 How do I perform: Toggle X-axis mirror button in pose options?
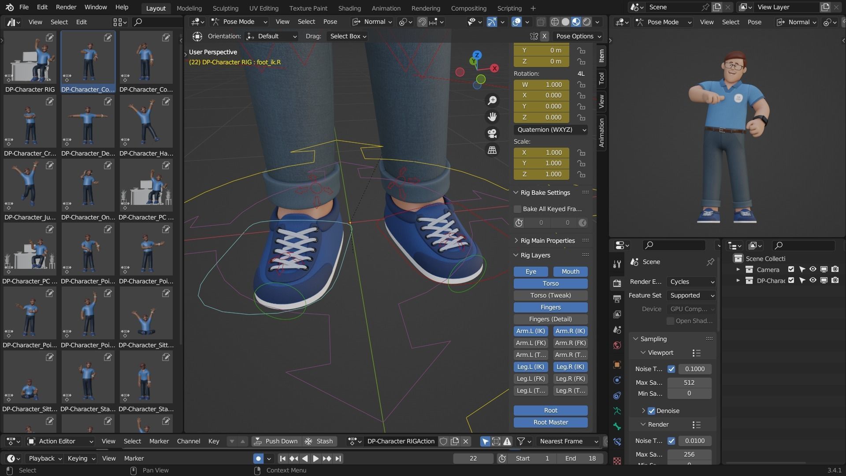(544, 36)
